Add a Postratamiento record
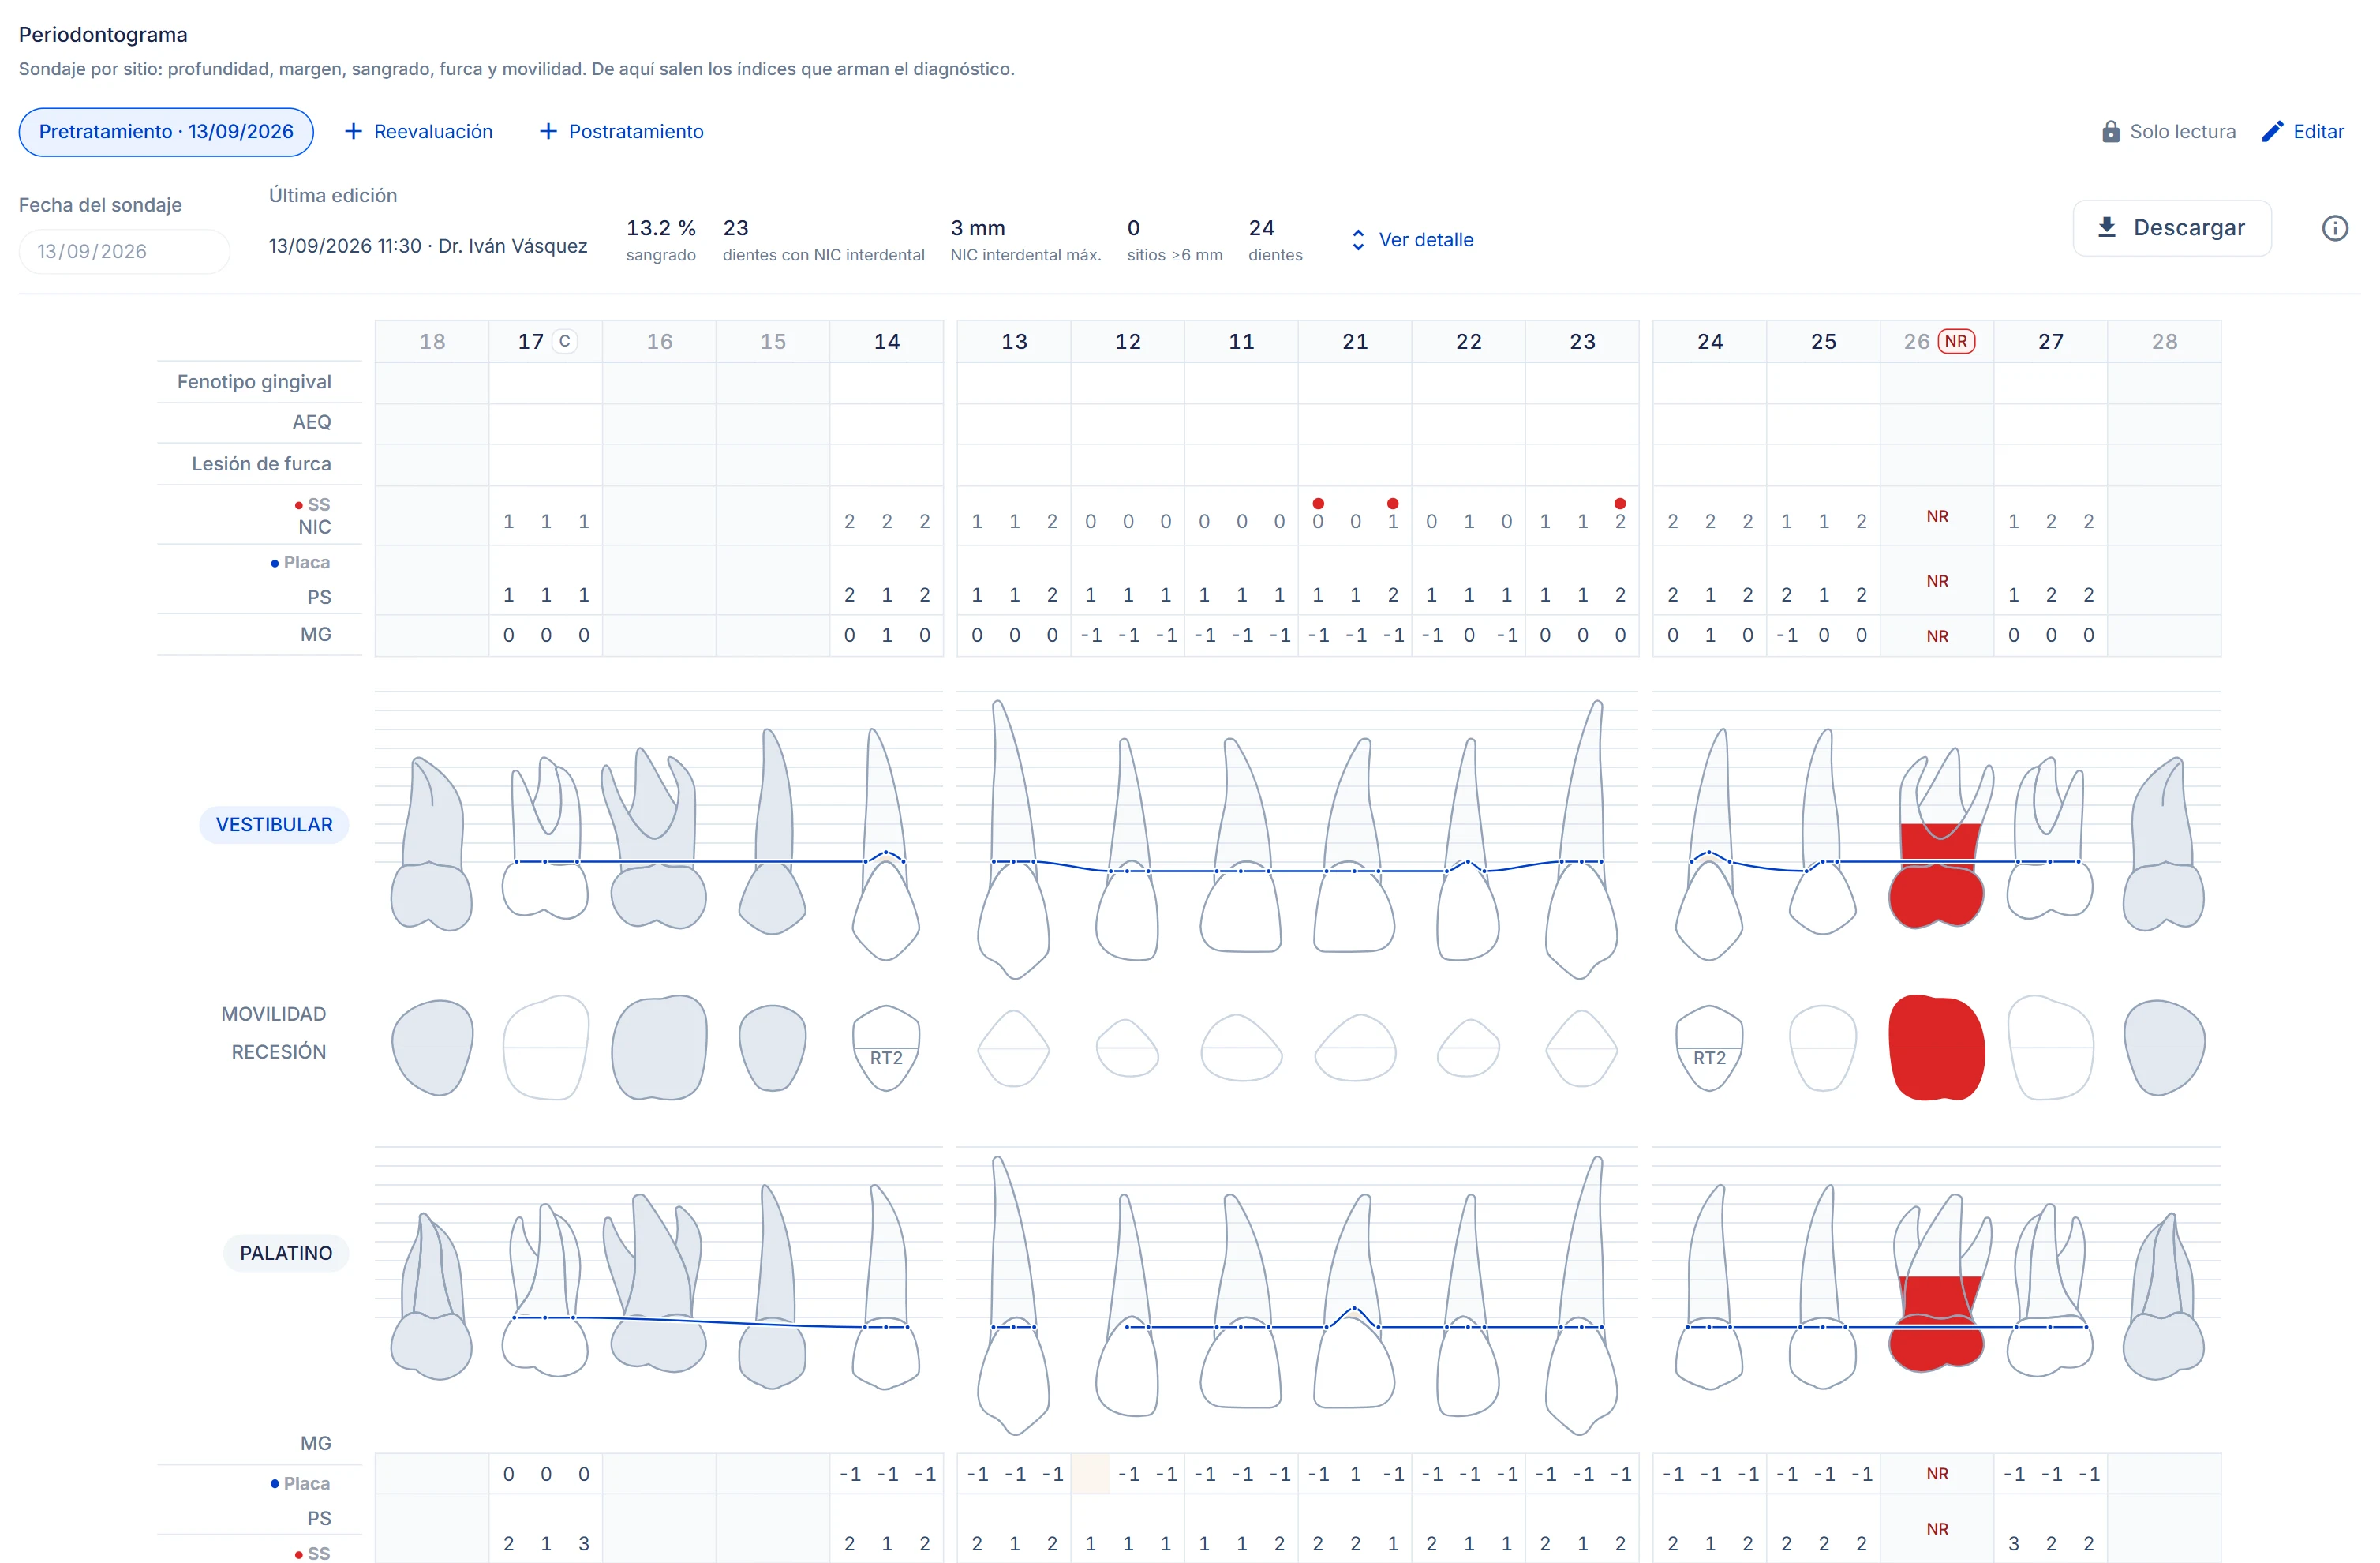This screenshot has width=2380, height=1563. pos(621,131)
